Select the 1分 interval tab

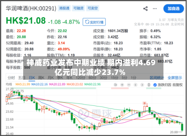tap(134, 78)
